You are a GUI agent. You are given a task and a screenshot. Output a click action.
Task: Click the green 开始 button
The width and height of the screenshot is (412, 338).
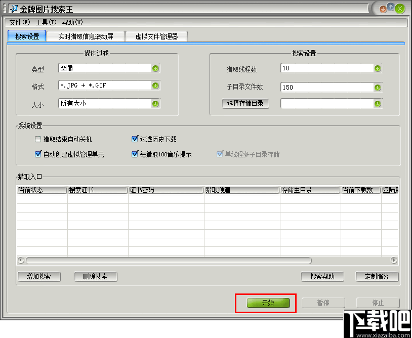point(268,303)
